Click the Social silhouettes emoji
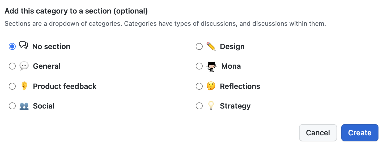This screenshot has height=147, width=383. pos(24,106)
